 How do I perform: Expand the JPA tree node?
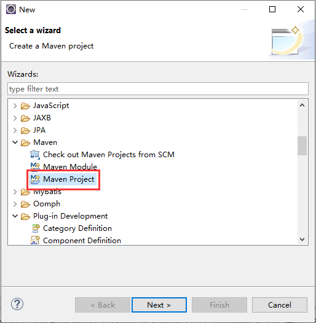point(15,130)
